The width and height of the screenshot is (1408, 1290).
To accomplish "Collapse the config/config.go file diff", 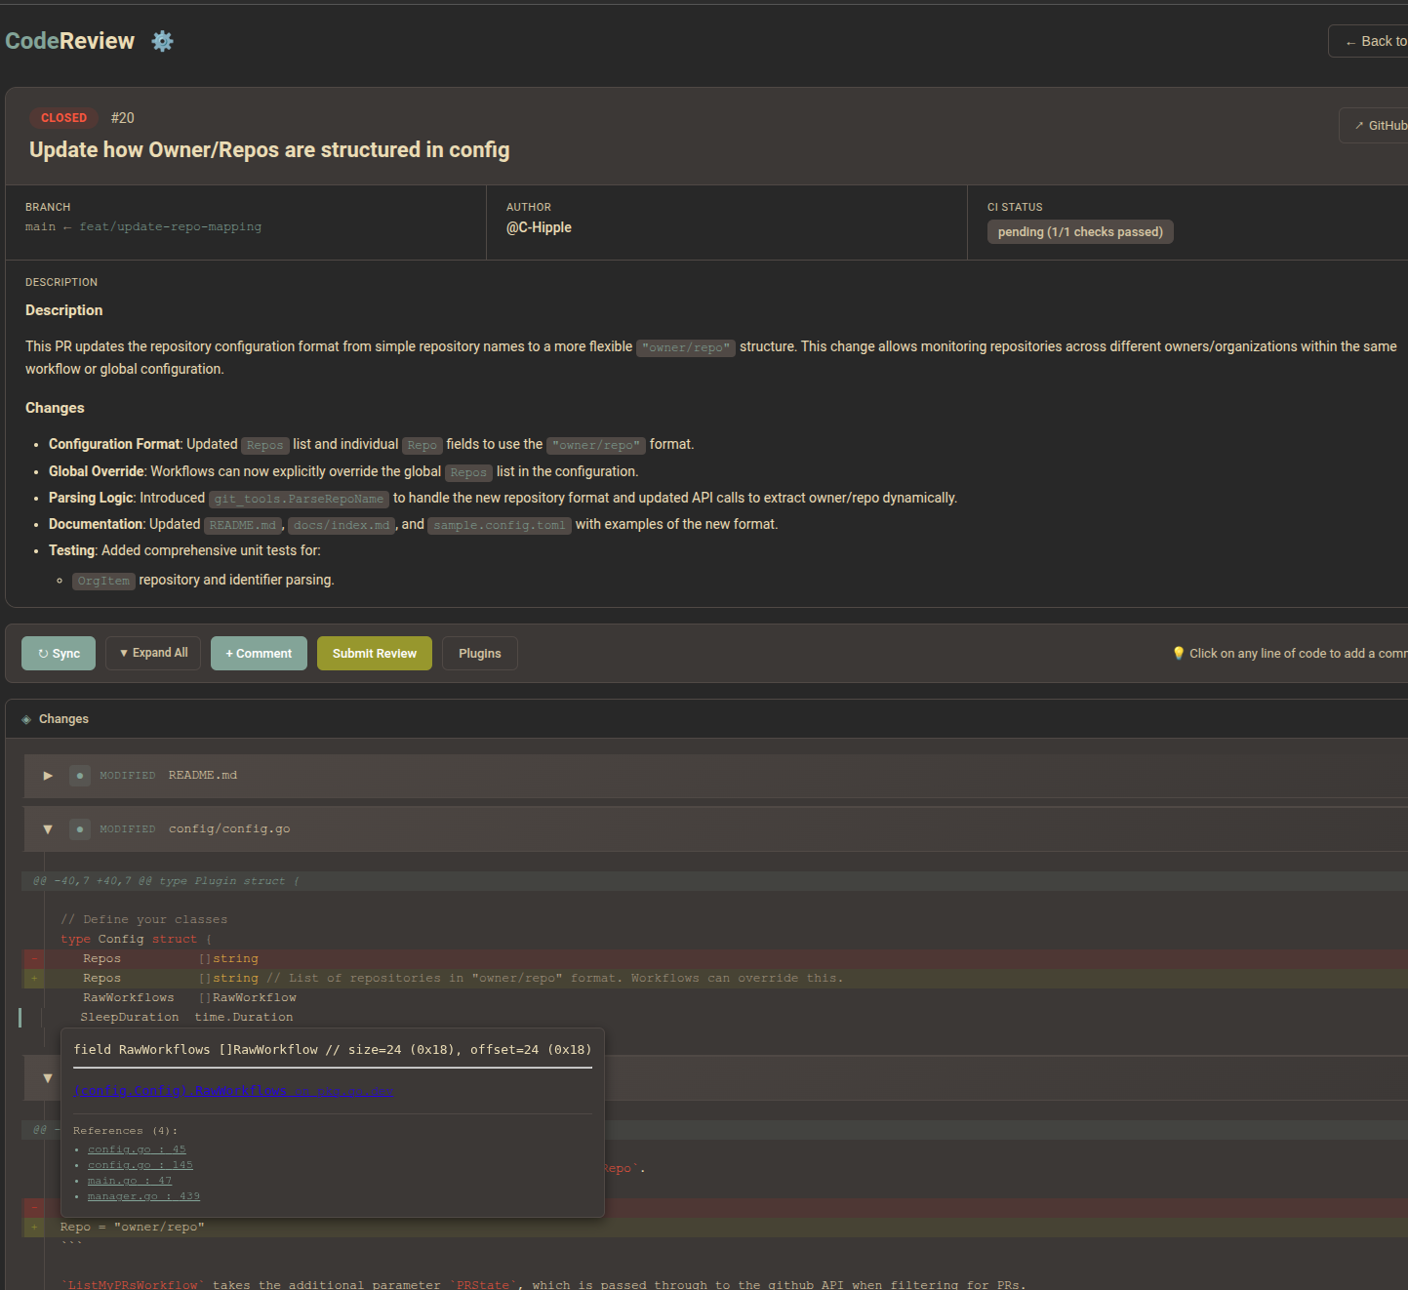I will [48, 829].
